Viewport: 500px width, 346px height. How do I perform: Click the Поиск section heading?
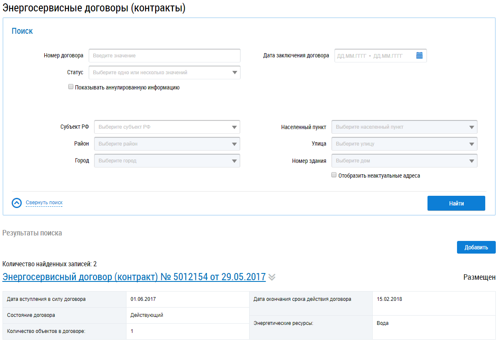coord(22,31)
